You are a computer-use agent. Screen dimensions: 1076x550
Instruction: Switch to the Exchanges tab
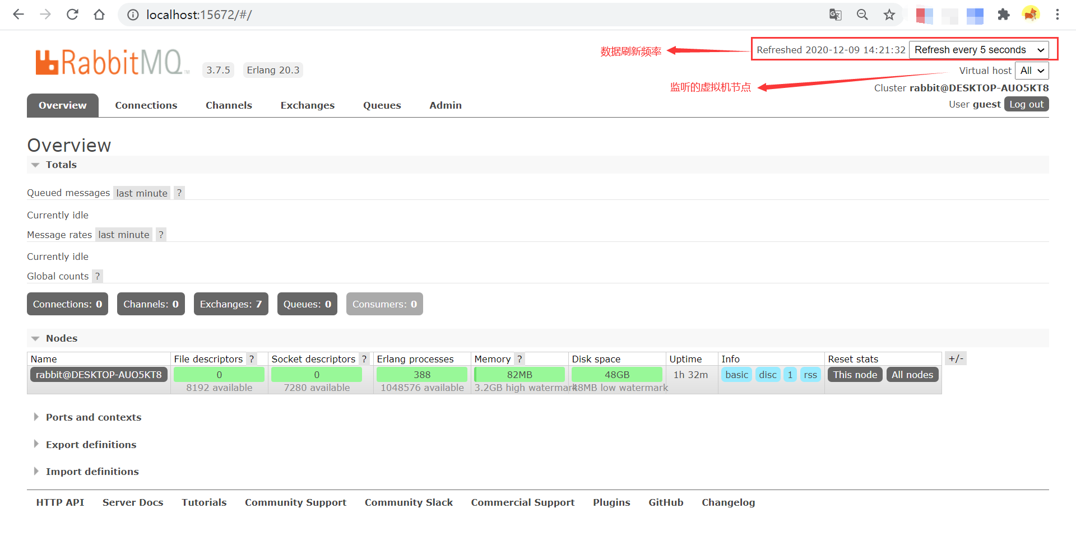[308, 105]
